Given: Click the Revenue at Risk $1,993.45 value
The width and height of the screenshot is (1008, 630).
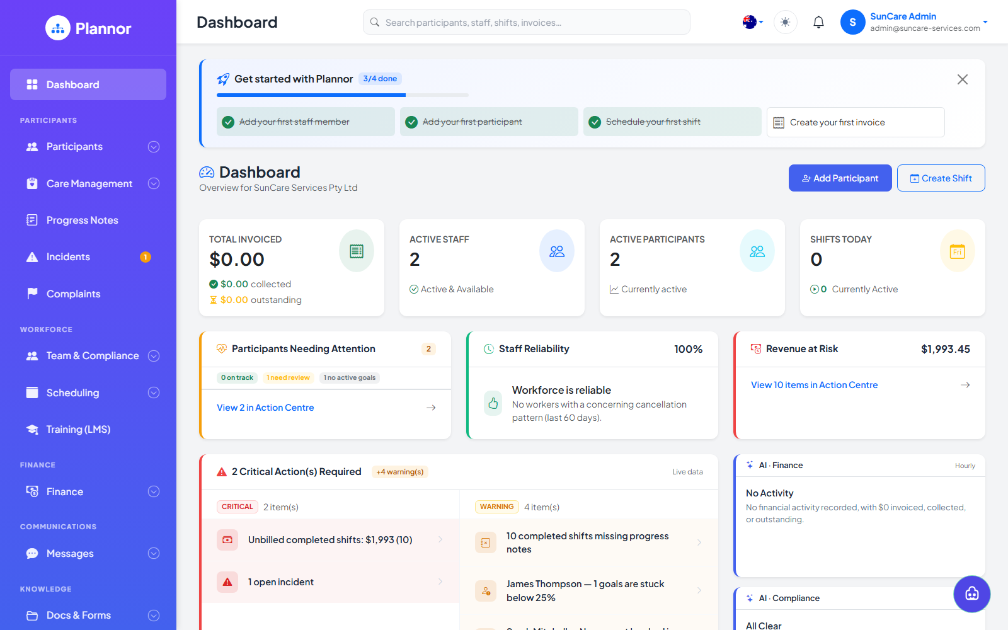Looking at the screenshot, I should (945, 349).
